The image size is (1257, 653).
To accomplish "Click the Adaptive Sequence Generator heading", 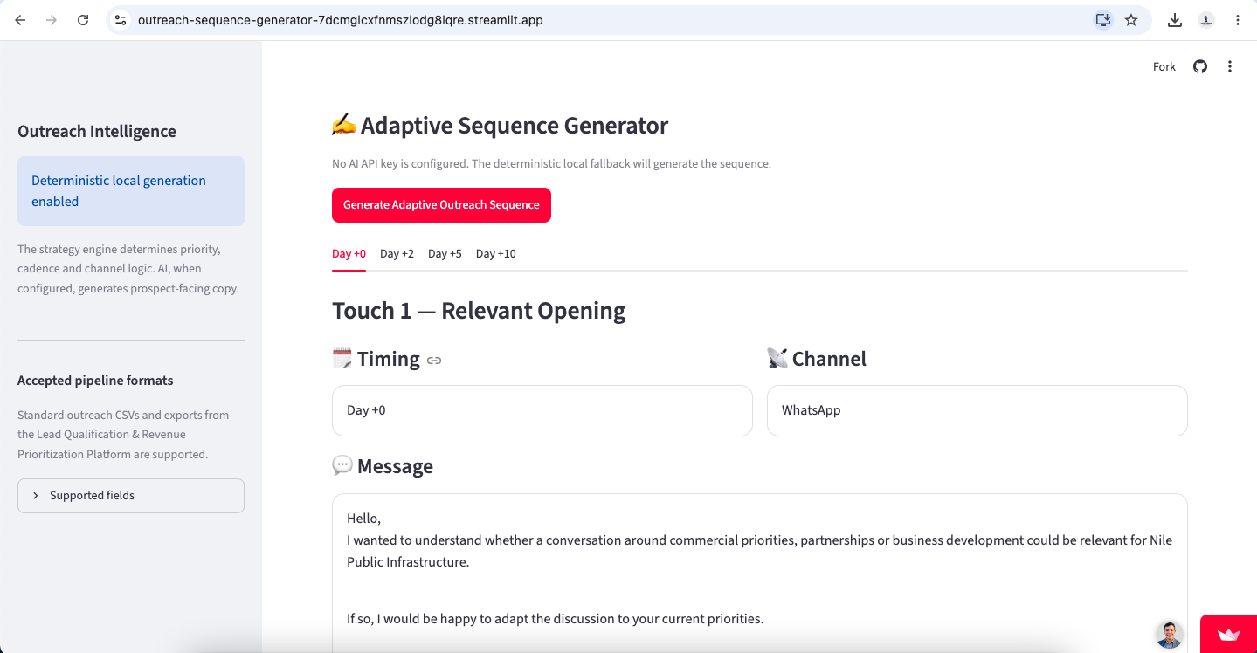I will [x=500, y=126].
